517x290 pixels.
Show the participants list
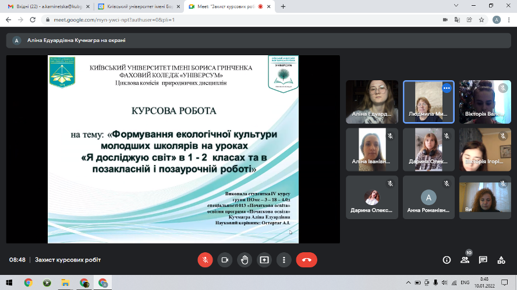pyautogui.click(x=465, y=260)
